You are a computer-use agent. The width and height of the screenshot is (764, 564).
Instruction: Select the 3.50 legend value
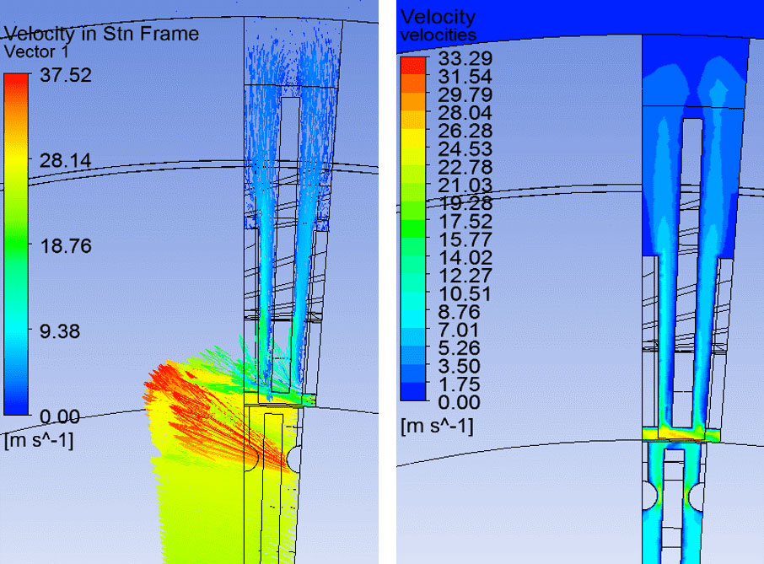460,366
